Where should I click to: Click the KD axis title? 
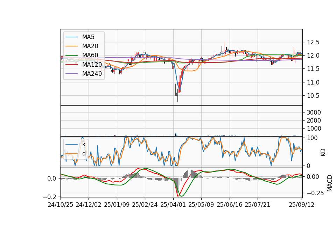pos(323,152)
